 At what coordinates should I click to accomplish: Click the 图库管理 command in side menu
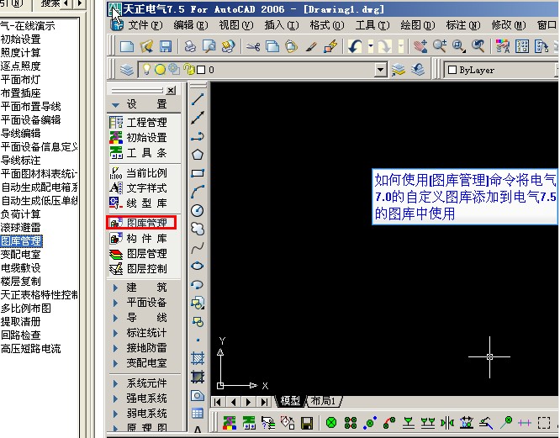click(141, 223)
